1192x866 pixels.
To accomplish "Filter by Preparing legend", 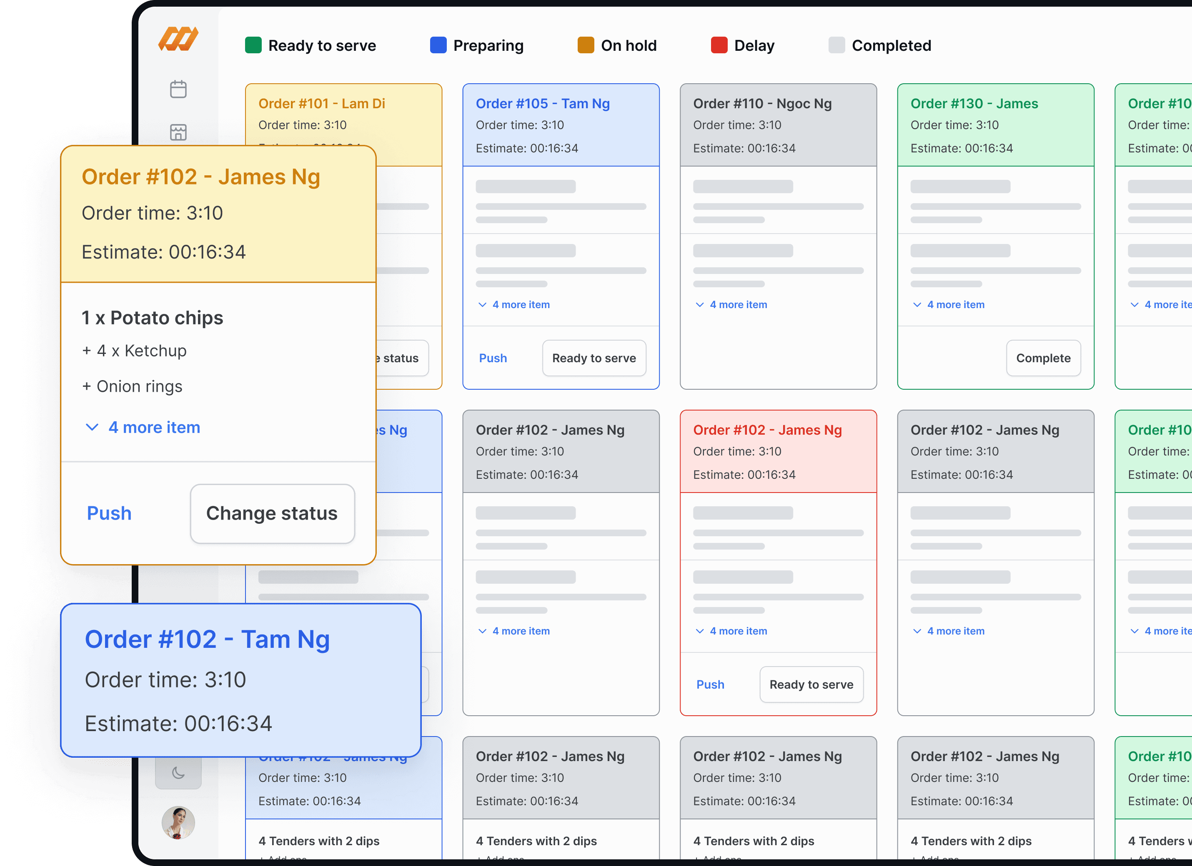I will pos(477,46).
